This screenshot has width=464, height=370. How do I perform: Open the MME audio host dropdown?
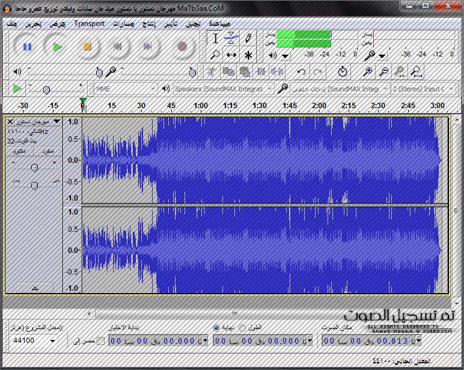(x=125, y=89)
